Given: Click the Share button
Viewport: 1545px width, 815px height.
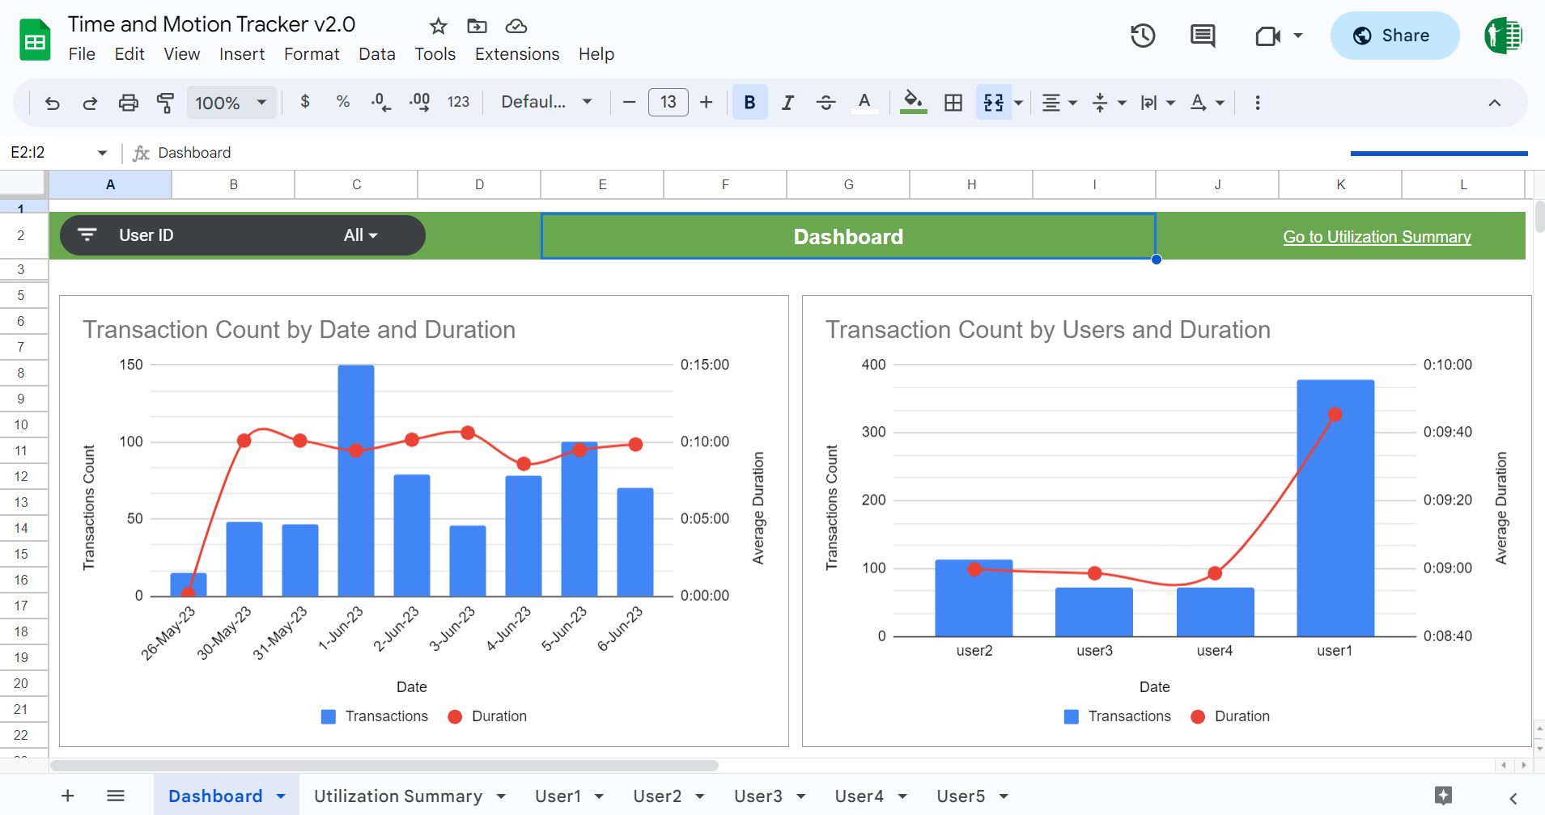Looking at the screenshot, I should coord(1394,36).
